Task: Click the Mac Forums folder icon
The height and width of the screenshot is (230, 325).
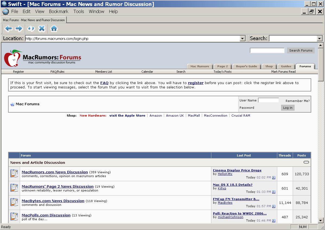Action: (12, 104)
